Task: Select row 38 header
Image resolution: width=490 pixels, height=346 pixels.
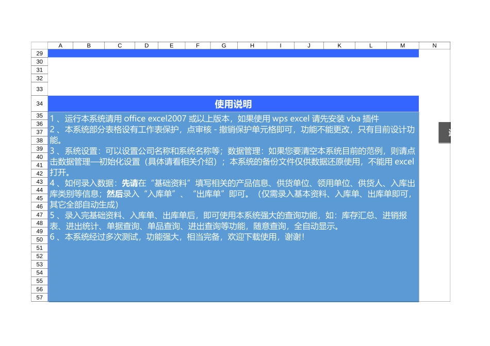Action: pyautogui.click(x=39, y=141)
